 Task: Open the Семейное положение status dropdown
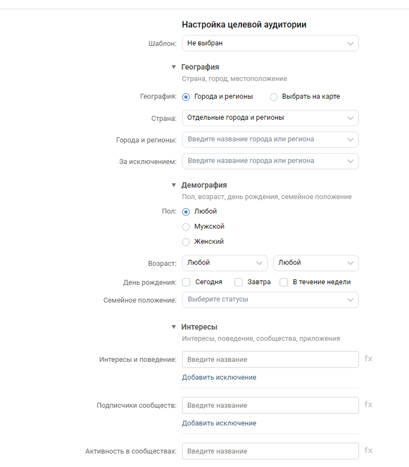click(x=270, y=300)
